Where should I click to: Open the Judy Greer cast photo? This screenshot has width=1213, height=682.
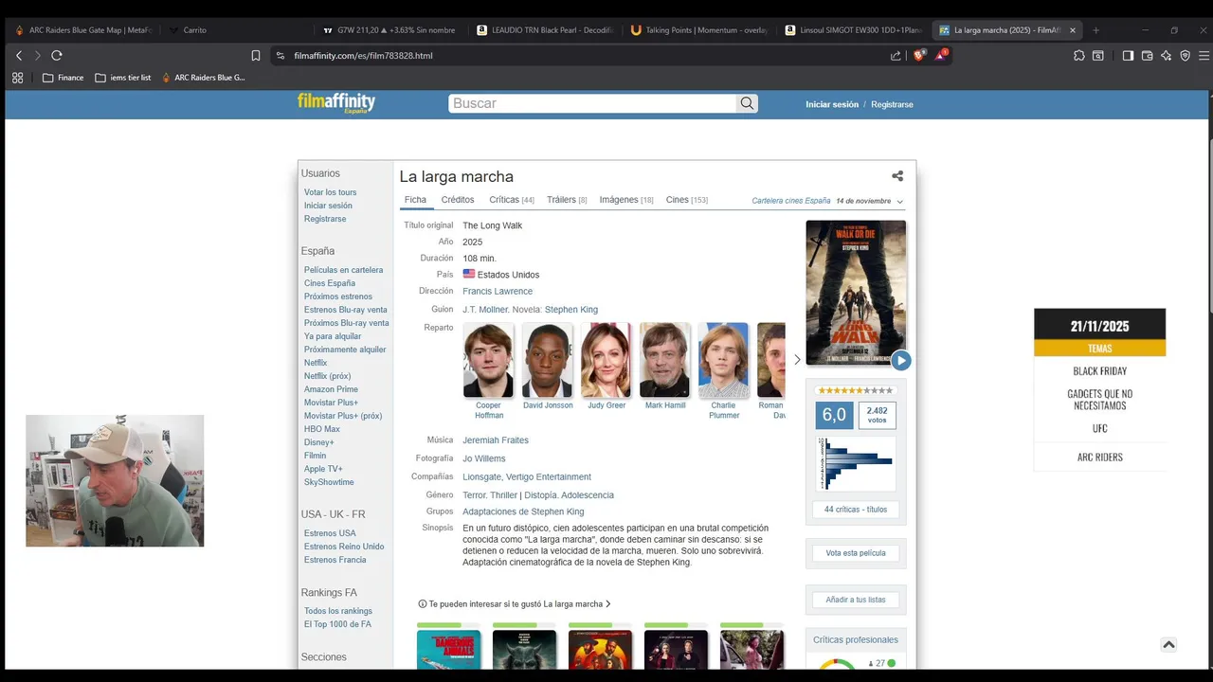tap(606, 360)
